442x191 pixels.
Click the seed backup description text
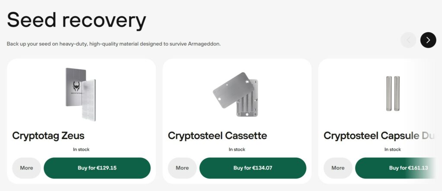coord(114,44)
